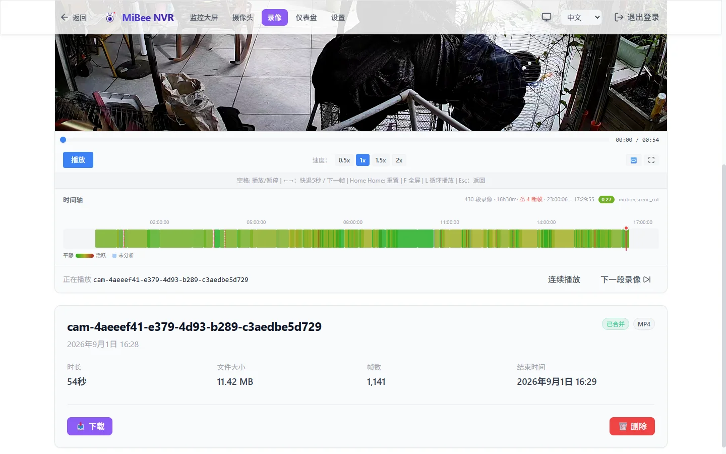Set playback speed to 1x

click(x=362, y=160)
